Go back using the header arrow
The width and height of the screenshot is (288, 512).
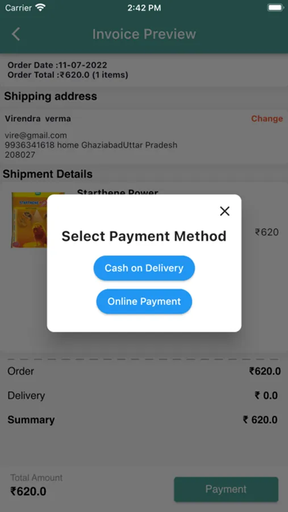coord(16,34)
